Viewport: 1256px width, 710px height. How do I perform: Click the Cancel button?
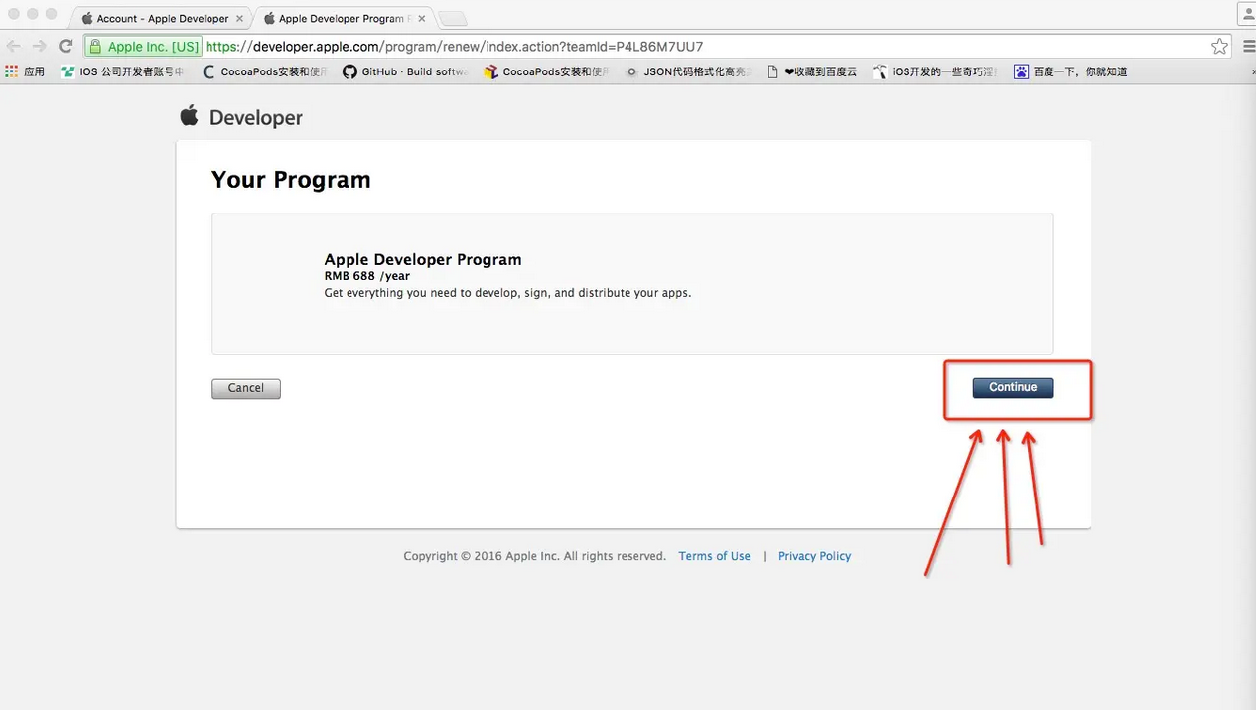(x=246, y=389)
